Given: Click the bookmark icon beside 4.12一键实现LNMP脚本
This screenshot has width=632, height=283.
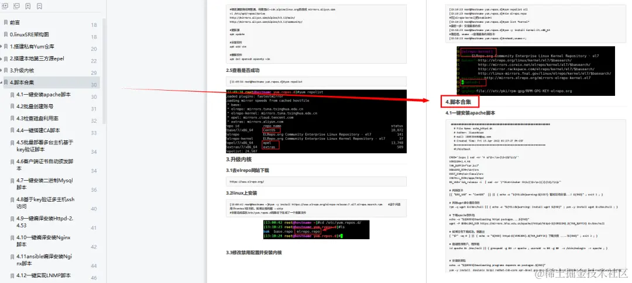Looking at the screenshot, I should (12, 276).
